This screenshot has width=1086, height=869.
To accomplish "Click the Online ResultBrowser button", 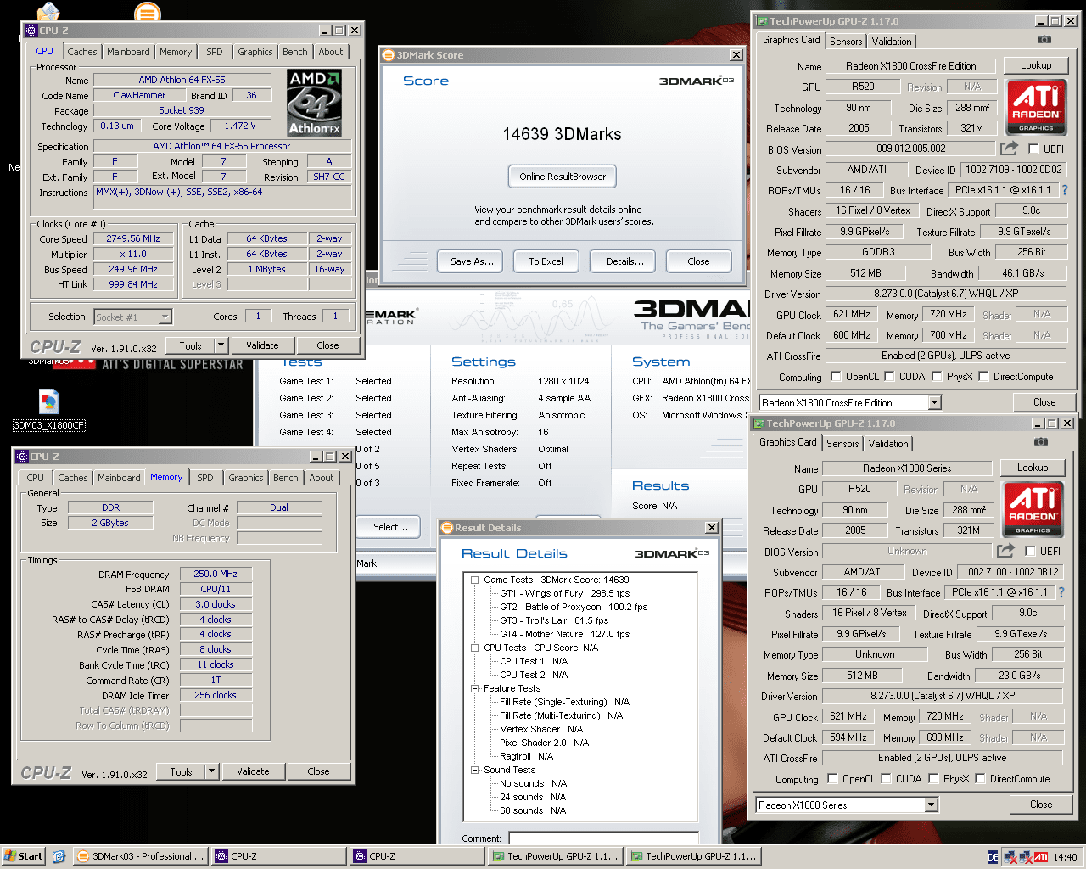I will [x=563, y=177].
